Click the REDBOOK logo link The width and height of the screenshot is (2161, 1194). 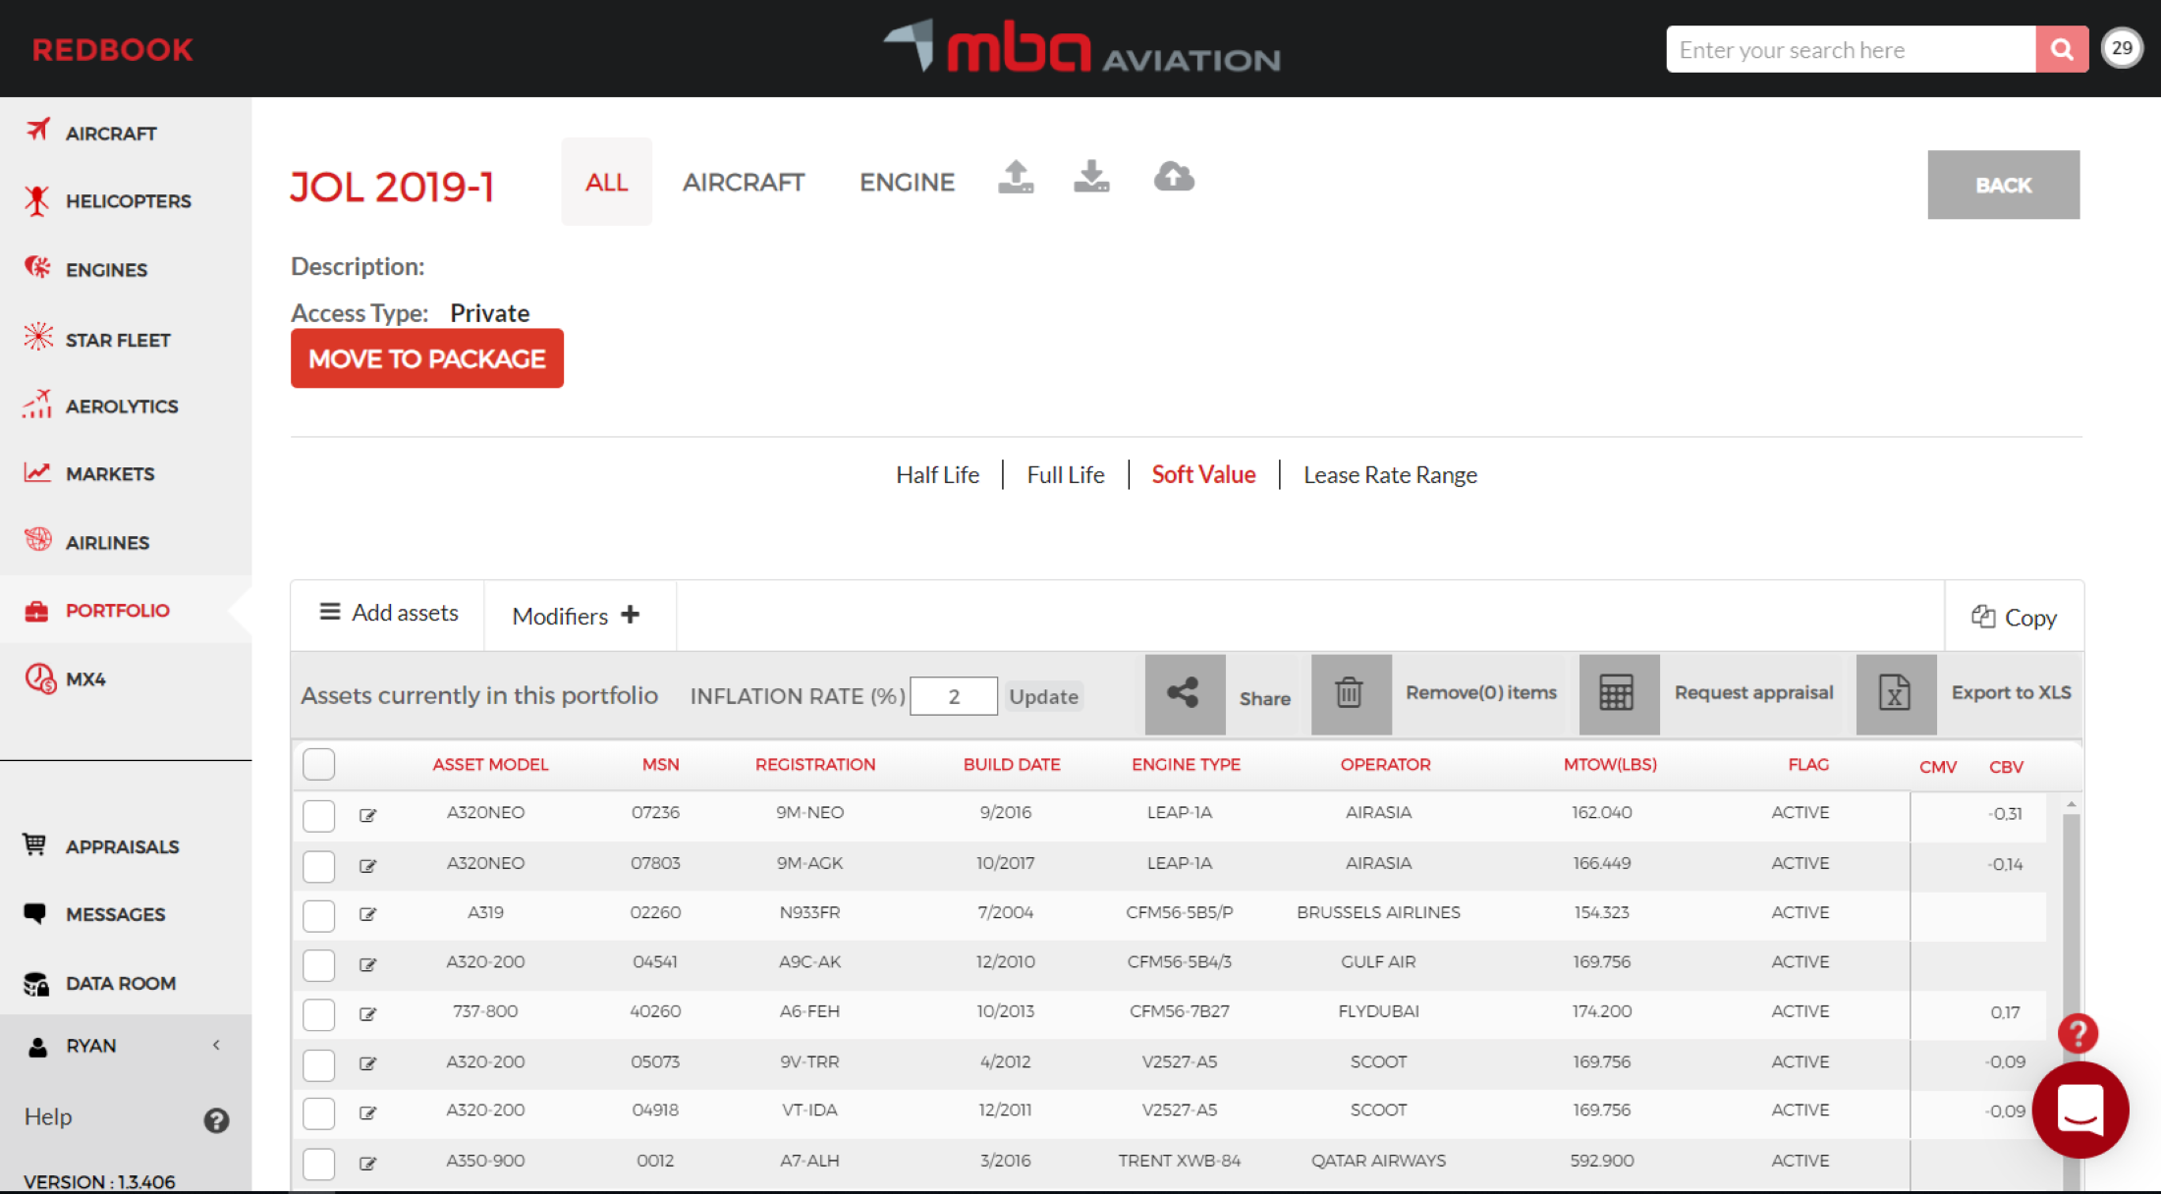tap(112, 49)
